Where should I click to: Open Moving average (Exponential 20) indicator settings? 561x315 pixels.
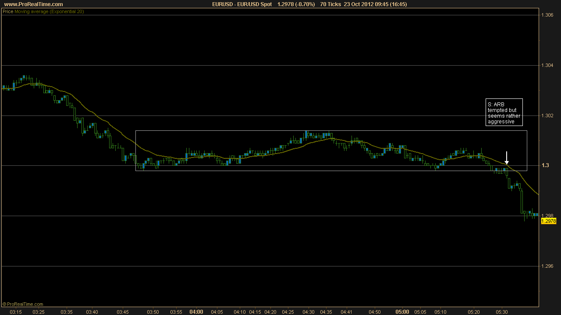(49, 12)
